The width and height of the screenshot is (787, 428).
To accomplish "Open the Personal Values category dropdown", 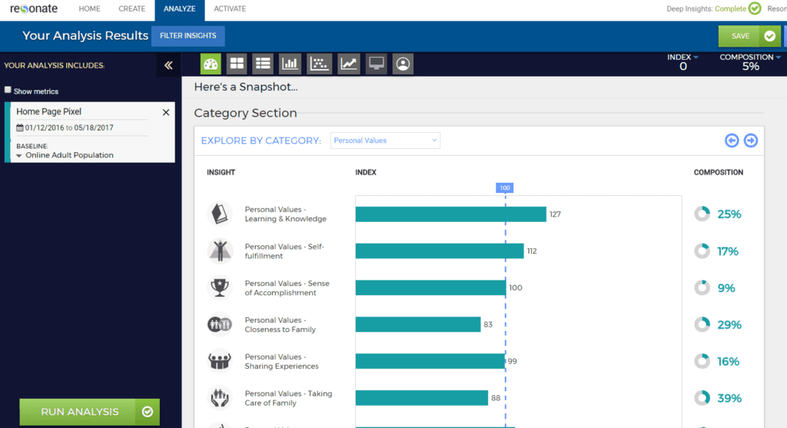I will coord(385,141).
